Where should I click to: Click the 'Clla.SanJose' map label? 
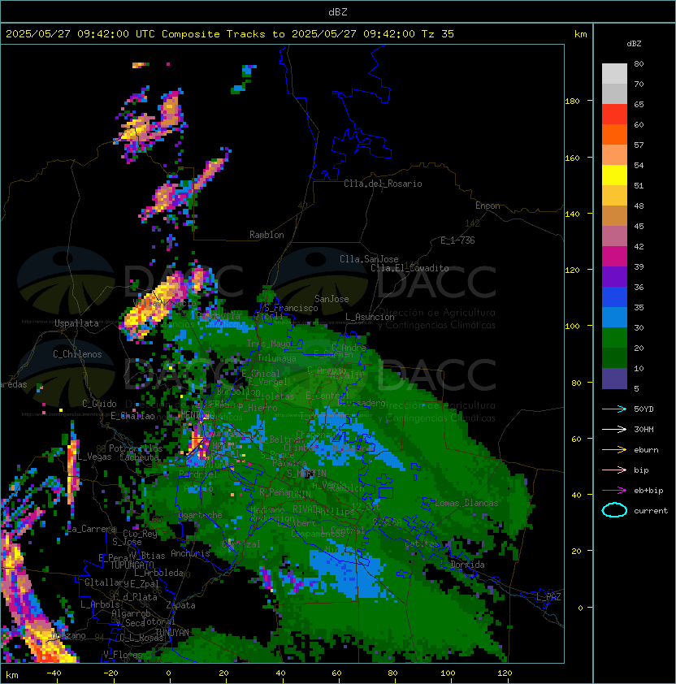pyautogui.click(x=369, y=259)
